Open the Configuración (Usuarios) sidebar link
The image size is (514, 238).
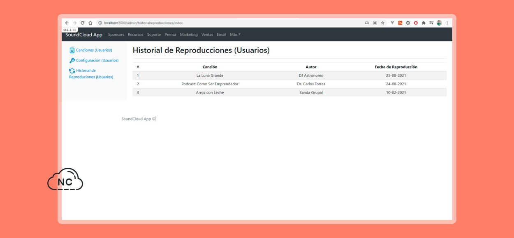point(97,60)
